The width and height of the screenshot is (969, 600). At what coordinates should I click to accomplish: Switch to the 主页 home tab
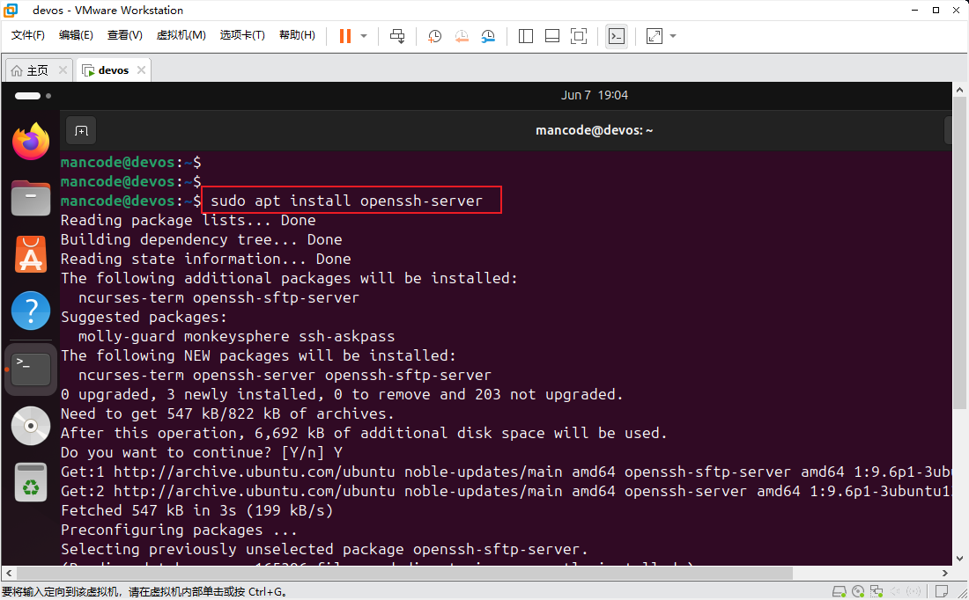coord(30,70)
